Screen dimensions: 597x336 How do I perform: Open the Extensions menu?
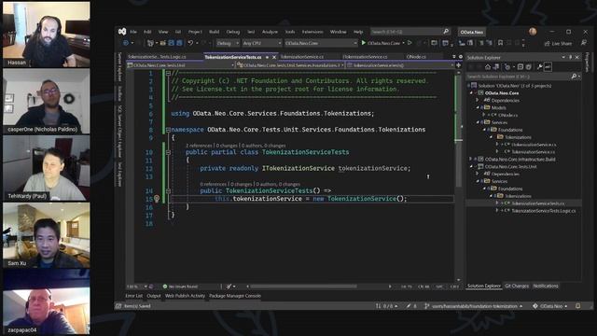(x=312, y=32)
